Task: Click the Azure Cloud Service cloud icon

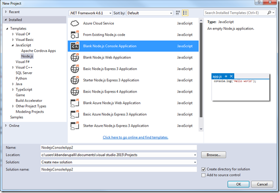Action: coord(75,23)
